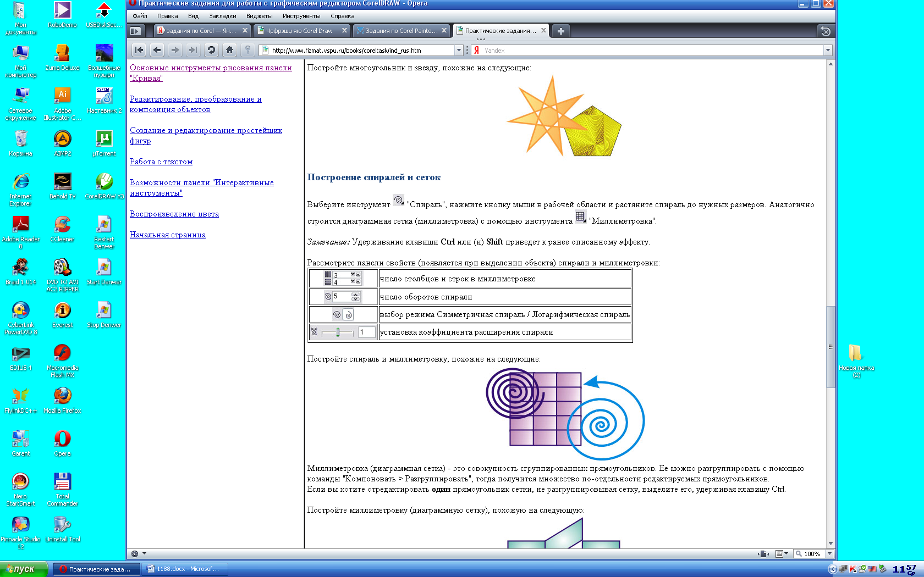Open link 'Воспроизведение цвета'
Viewport: 924px width, 577px height.
(x=174, y=214)
